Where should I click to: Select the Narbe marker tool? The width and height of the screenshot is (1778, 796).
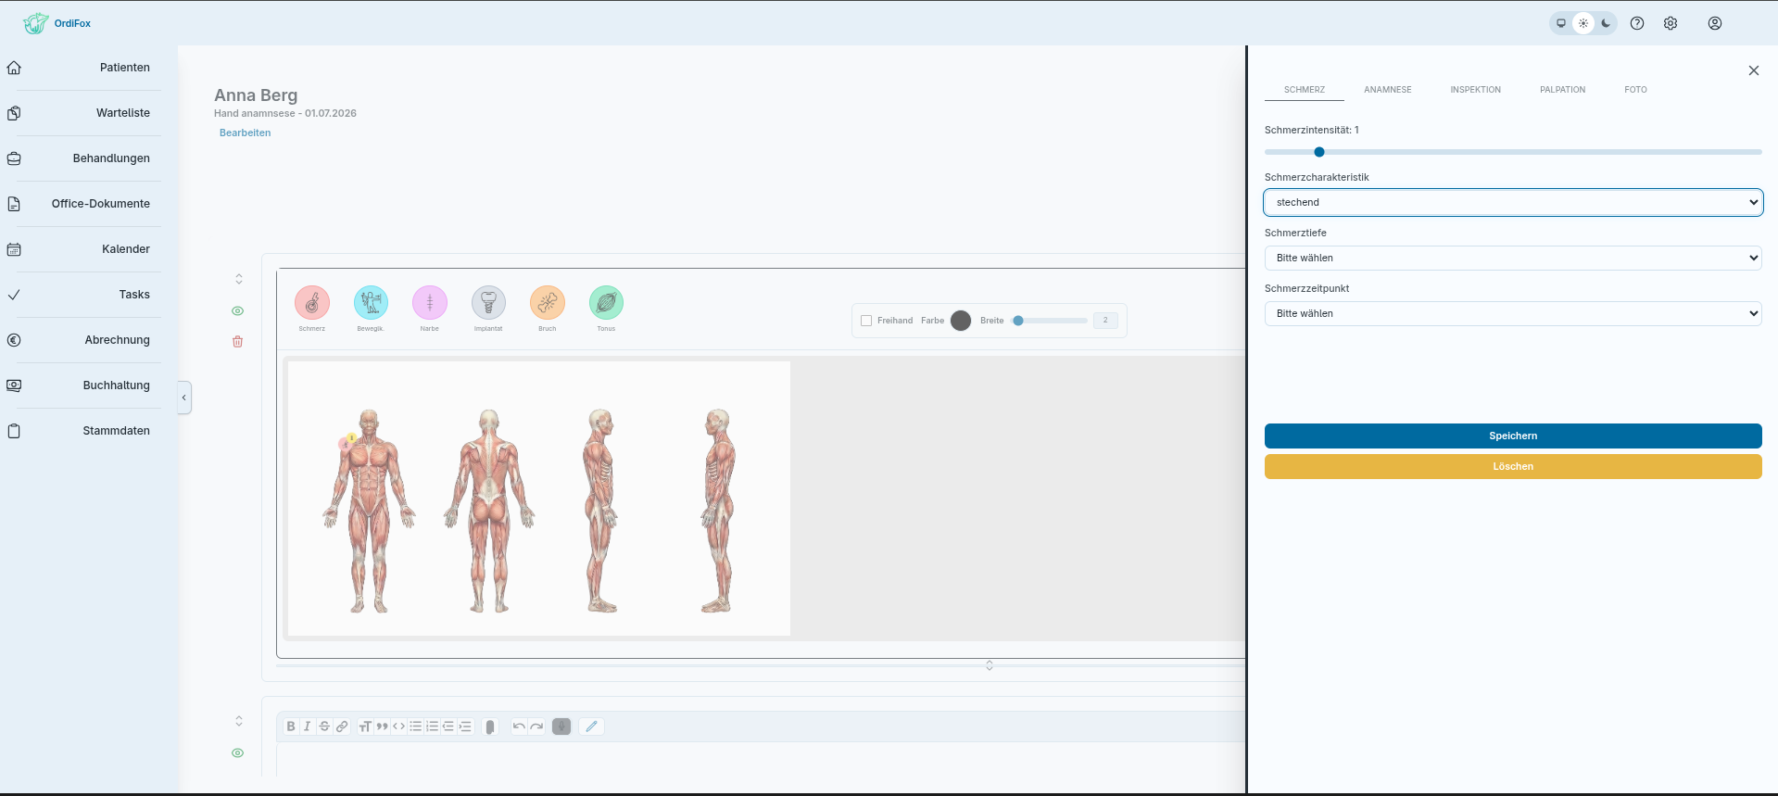(430, 302)
